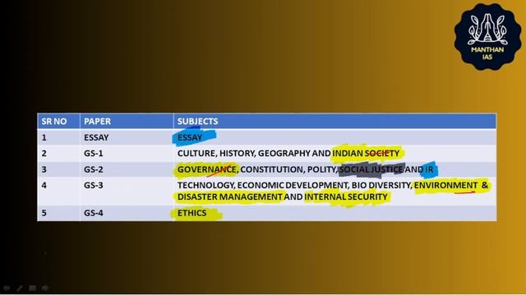
Task: Click CULTURE, HISTORY, GEOGRAPHY text
Action: pos(243,154)
